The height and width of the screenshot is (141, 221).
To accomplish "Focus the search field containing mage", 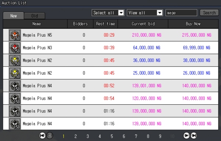I will click(181, 13).
